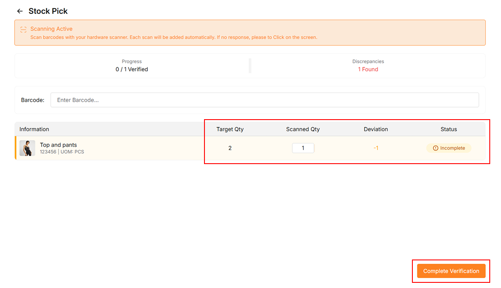Image resolution: width=501 pixels, height=288 pixels.
Task: Click the 1 Found discrepancies value
Action: (368, 69)
